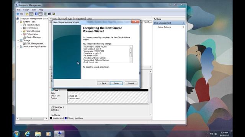
Task: Click the Computer Management taskbar button
Action: 59,134
